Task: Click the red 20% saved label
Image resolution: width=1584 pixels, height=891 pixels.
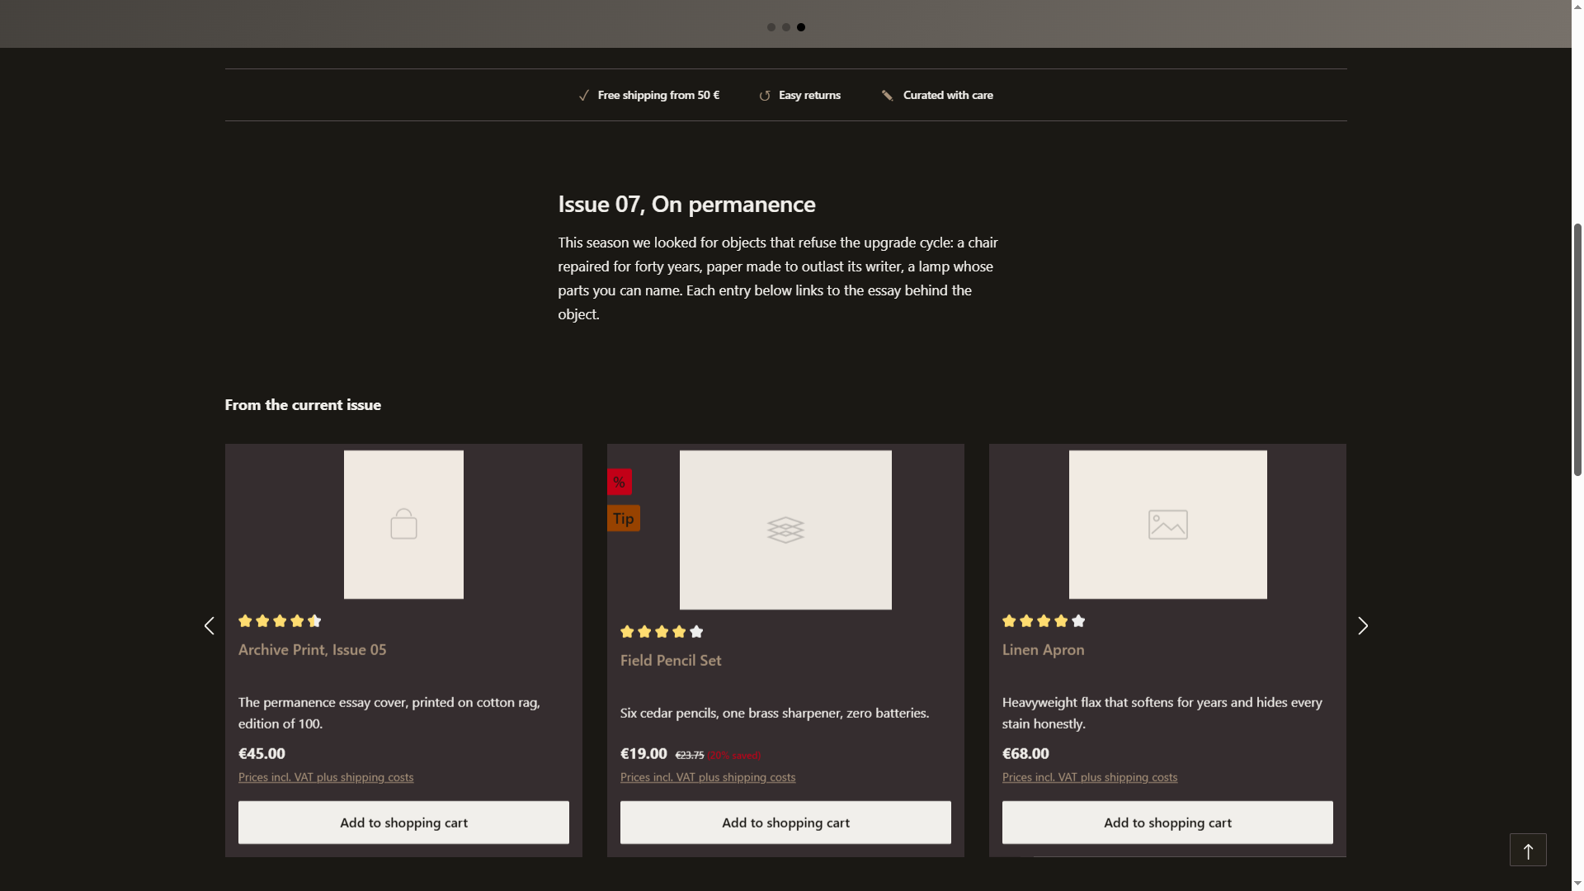Action: [x=733, y=756]
